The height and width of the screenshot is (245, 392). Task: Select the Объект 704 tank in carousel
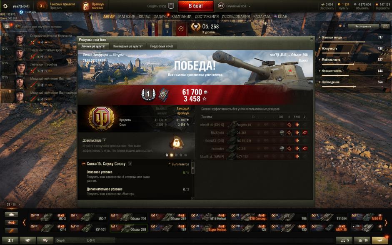(128, 217)
